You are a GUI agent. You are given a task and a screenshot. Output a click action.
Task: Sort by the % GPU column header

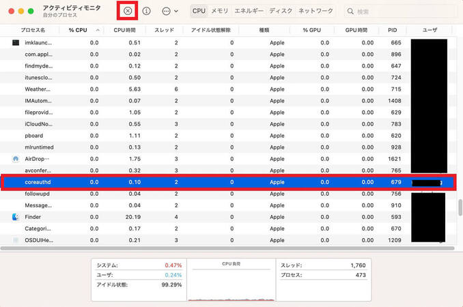(x=311, y=30)
